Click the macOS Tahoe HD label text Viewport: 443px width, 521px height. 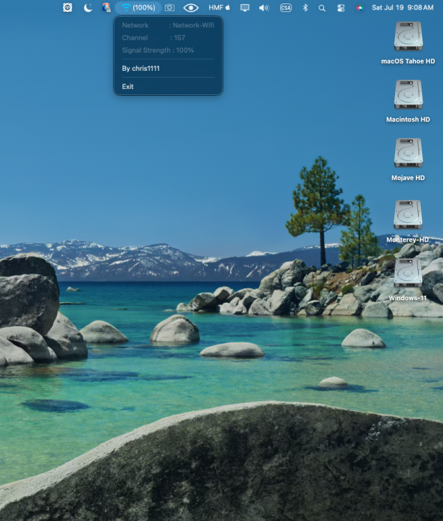408,61
